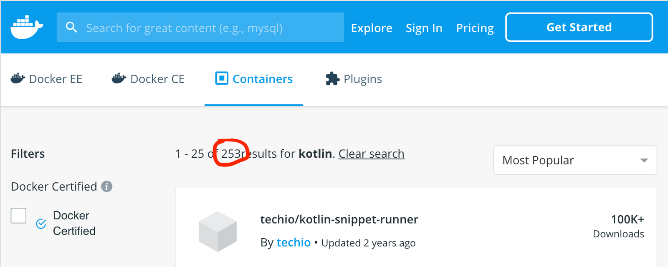
Task: Enable the Docker Certified checkbox
Action: pyautogui.click(x=18, y=216)
